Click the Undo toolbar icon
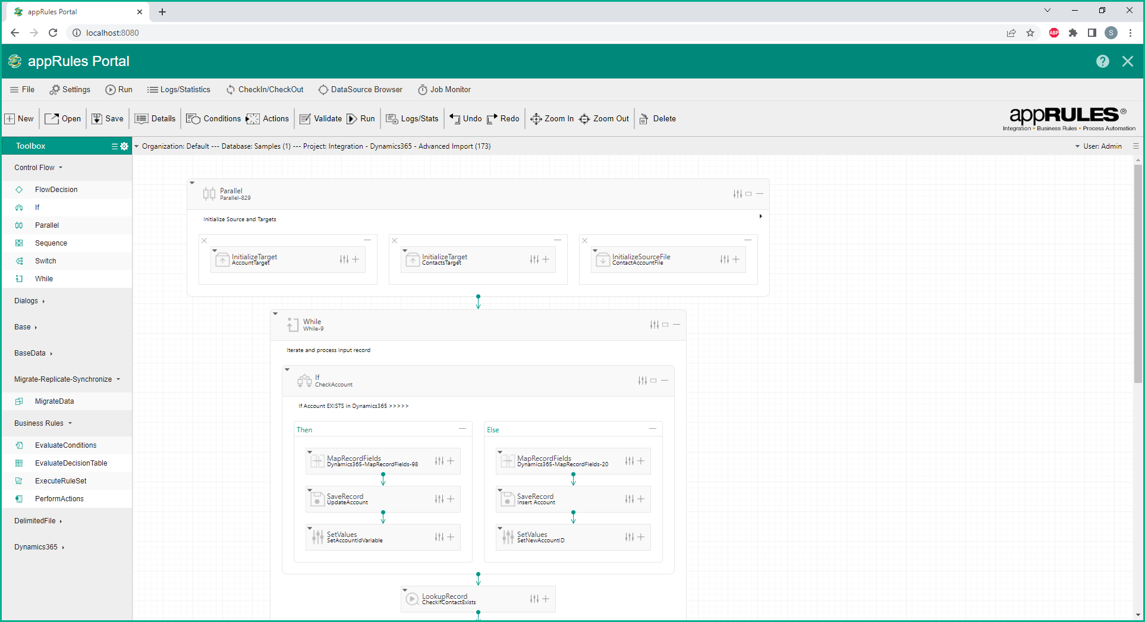The height and width of the screenshot is (622, 1145). (455, 119)
